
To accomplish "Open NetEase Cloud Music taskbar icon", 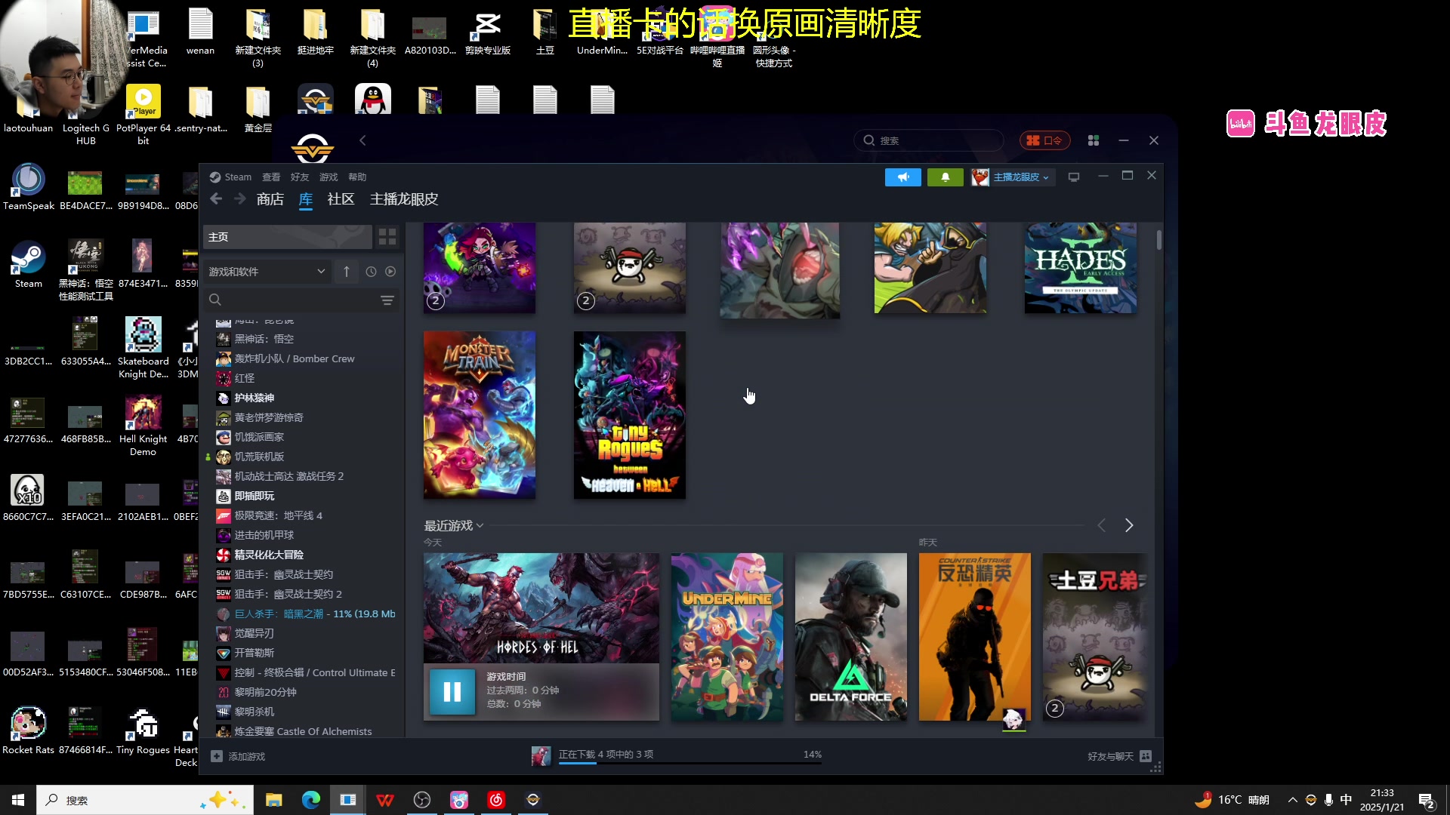I will pyautogui.click(x=496, y=800).
